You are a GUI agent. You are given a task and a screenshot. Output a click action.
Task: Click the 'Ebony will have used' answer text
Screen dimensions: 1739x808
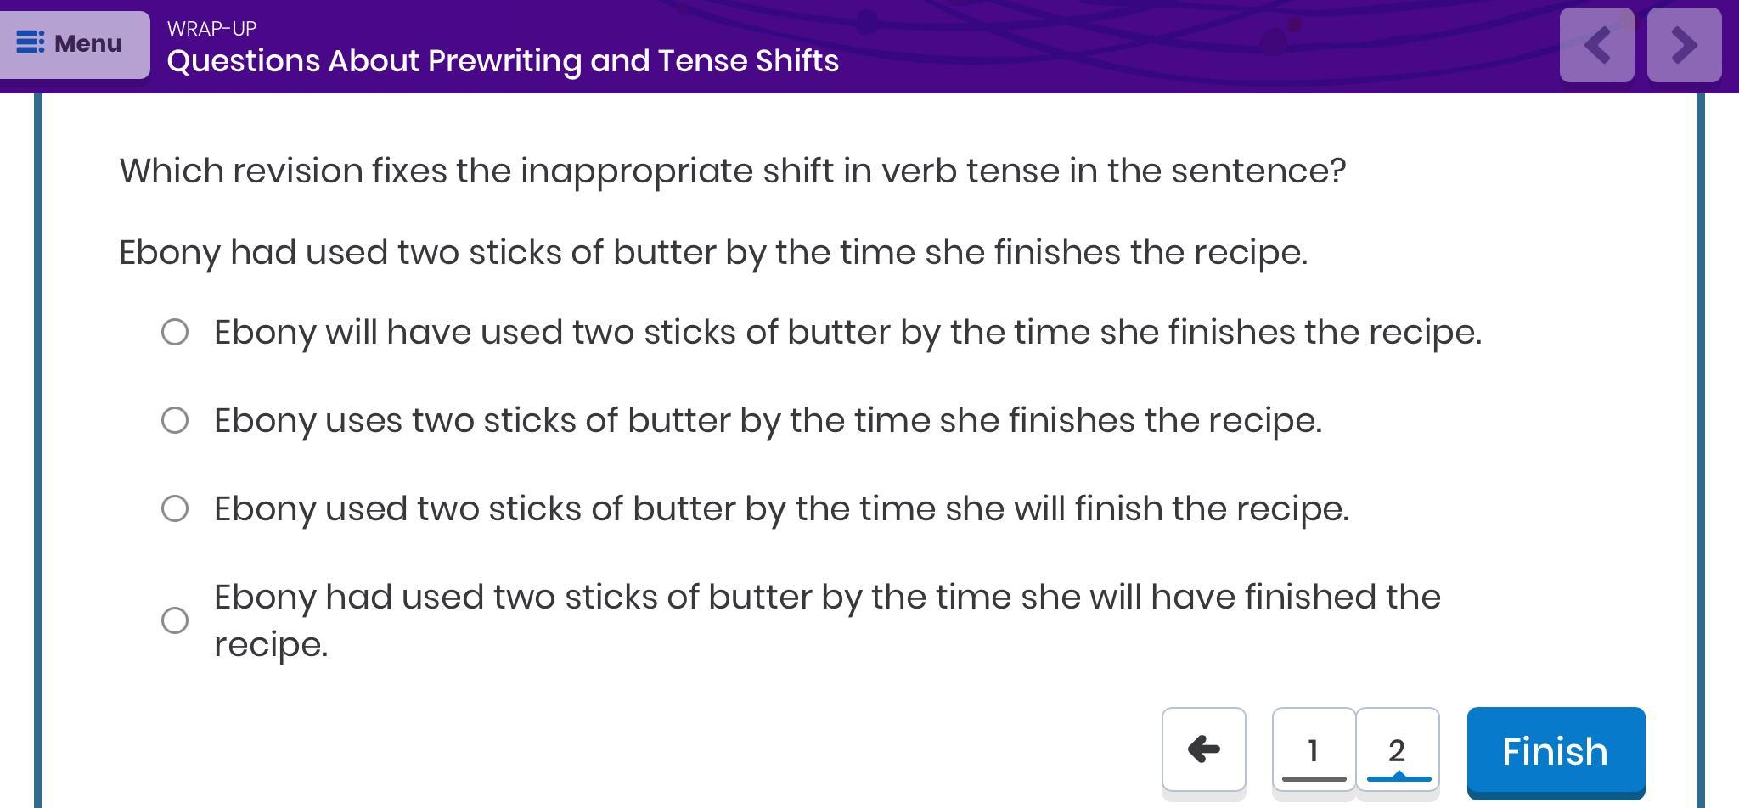pos(847,332)
